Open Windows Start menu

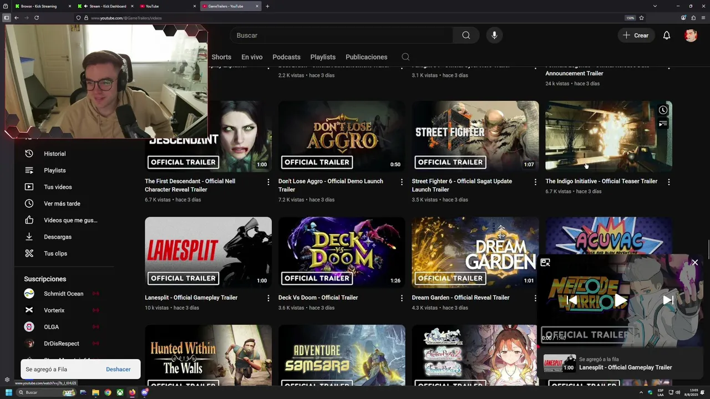tap(9, 392)
